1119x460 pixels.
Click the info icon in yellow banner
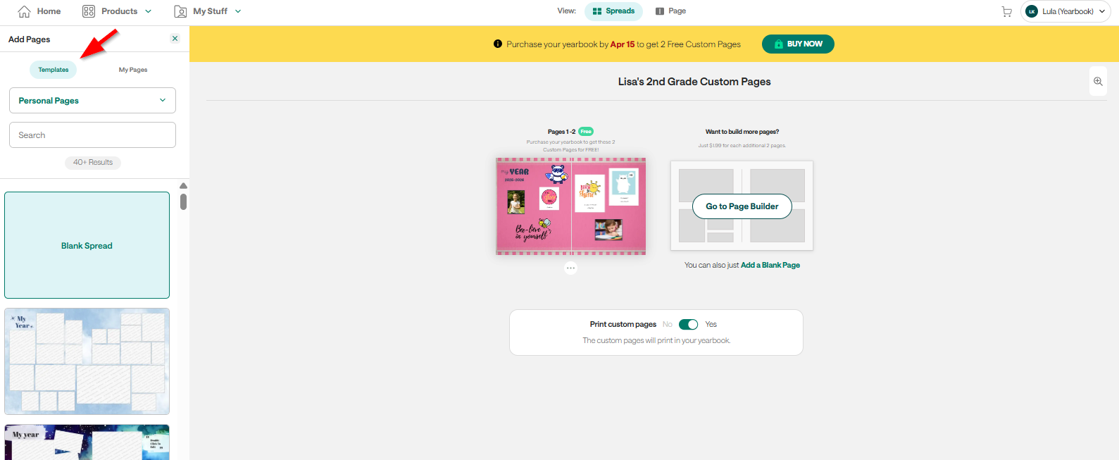click(498, 44)
